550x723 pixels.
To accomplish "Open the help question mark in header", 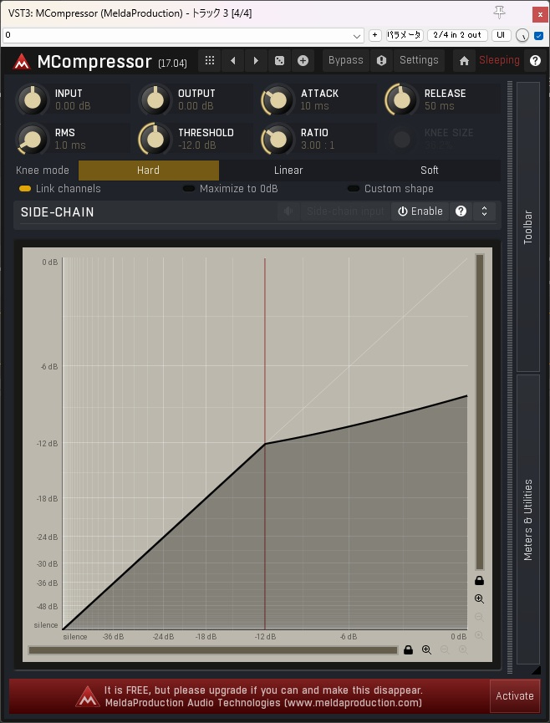I will pos(535,61).
